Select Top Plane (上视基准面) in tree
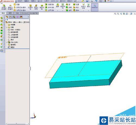Screen dimensions: 136x125 click(x=13, y=35)
